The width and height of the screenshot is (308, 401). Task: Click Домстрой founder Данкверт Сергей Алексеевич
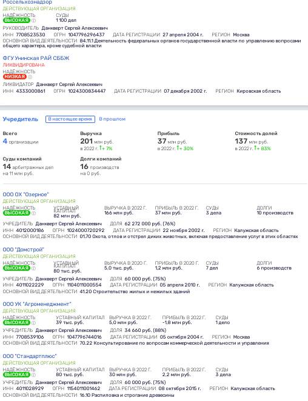point(69,279)
